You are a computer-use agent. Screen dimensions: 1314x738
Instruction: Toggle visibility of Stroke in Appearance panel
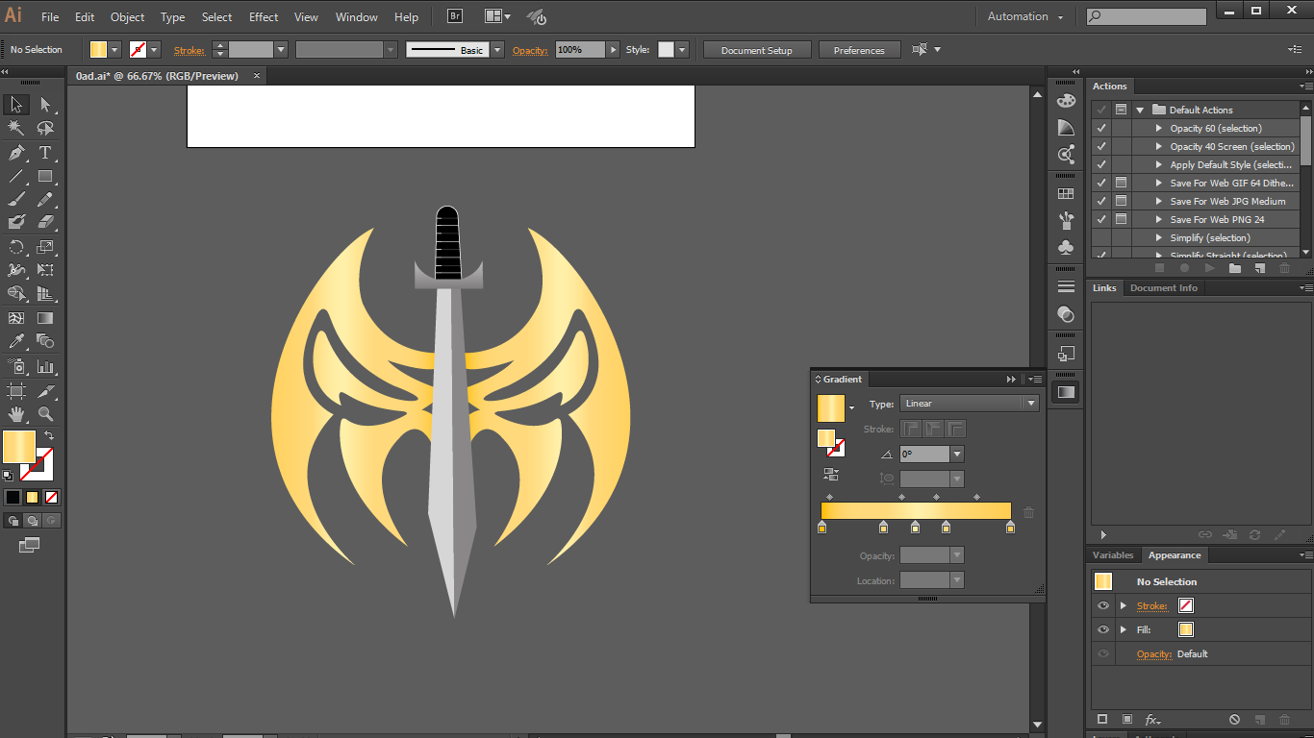coord(1103,605)
